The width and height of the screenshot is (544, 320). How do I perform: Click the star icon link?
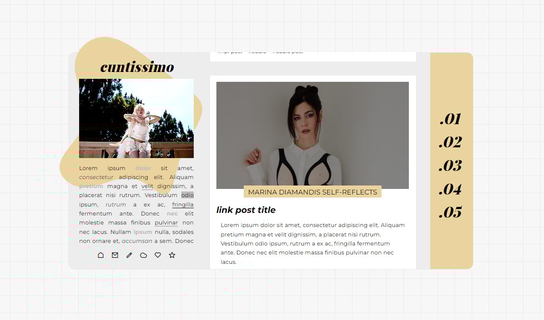(x=172, y=255)
